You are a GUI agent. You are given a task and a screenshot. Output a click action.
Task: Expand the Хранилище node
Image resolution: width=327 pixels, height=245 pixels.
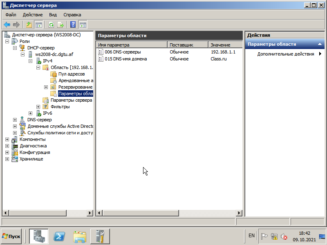tap(7, 159)
